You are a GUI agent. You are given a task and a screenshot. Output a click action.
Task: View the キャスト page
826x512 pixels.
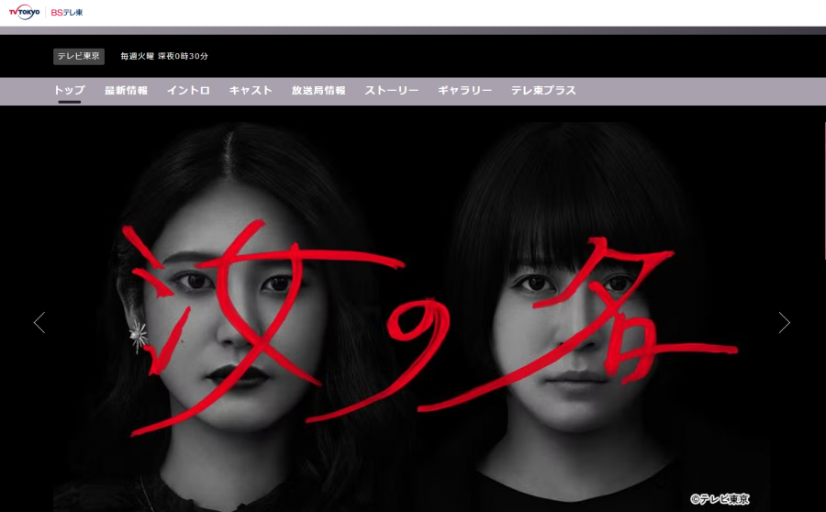point(251,90)
